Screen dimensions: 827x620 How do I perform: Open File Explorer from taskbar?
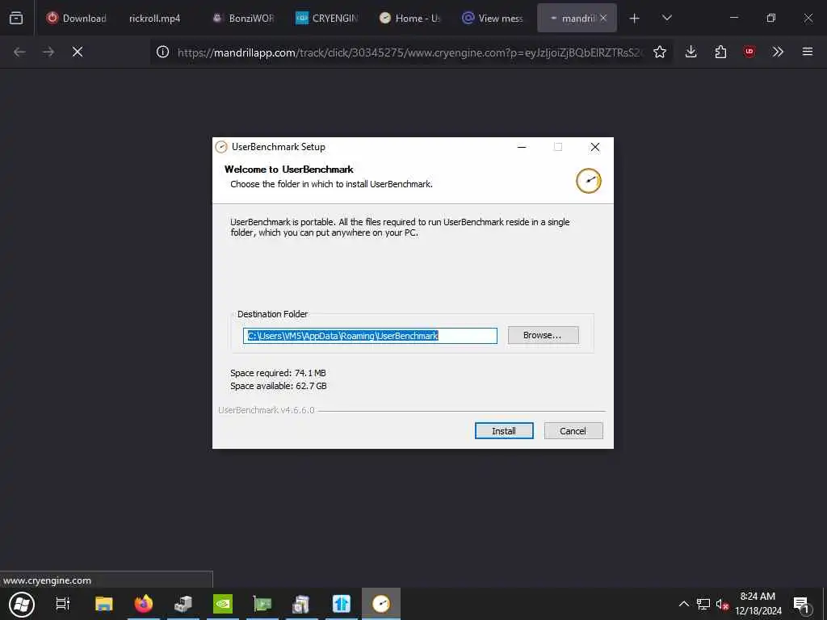(x=104, y=604)
